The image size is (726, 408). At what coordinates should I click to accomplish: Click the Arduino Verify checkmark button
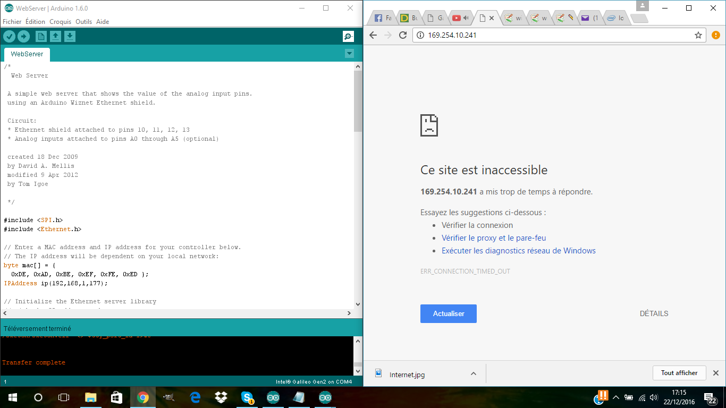click(10, 36)
